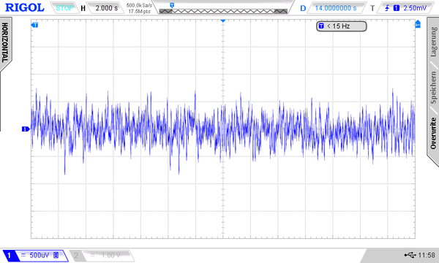The image size is (439, 263).
Task: Select the Speichern menu item
Action: coord(433,87)
